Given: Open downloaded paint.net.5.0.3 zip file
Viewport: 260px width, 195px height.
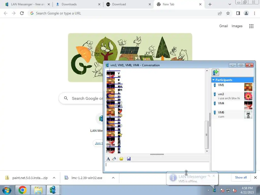Looking at the screenshot, I should [26, 178].
